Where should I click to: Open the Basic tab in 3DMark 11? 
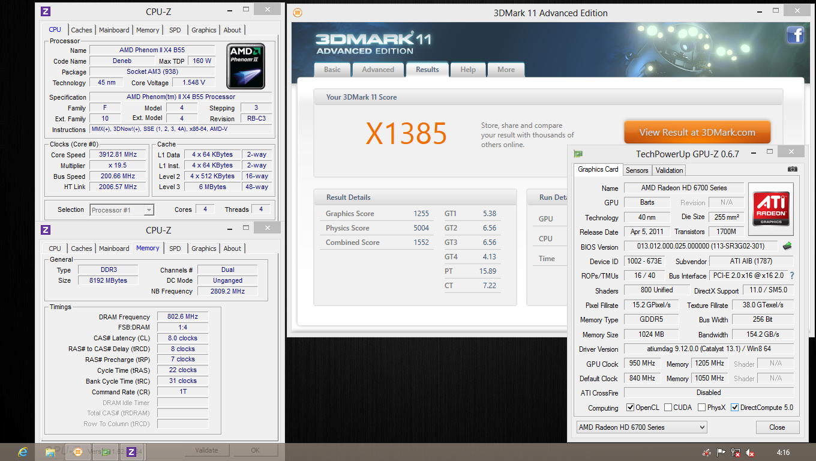pyautogui.click(x=332, y=70)
